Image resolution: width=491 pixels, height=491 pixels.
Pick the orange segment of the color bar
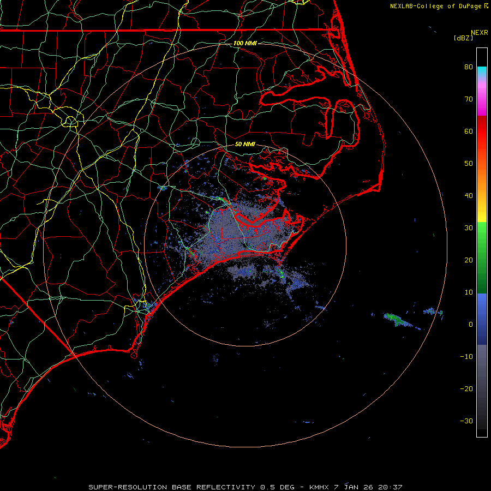click(482, 182)
